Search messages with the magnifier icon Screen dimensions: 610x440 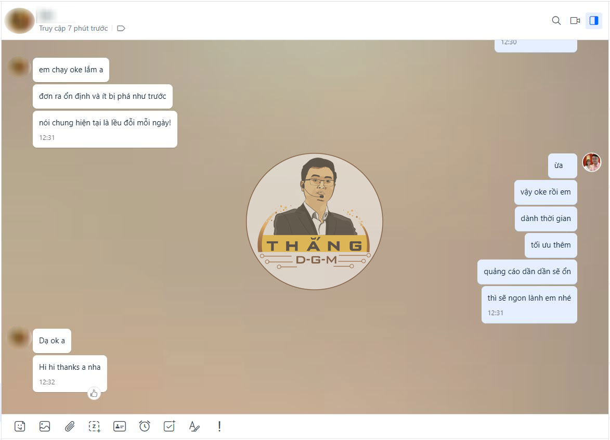(x=556, y=21)
